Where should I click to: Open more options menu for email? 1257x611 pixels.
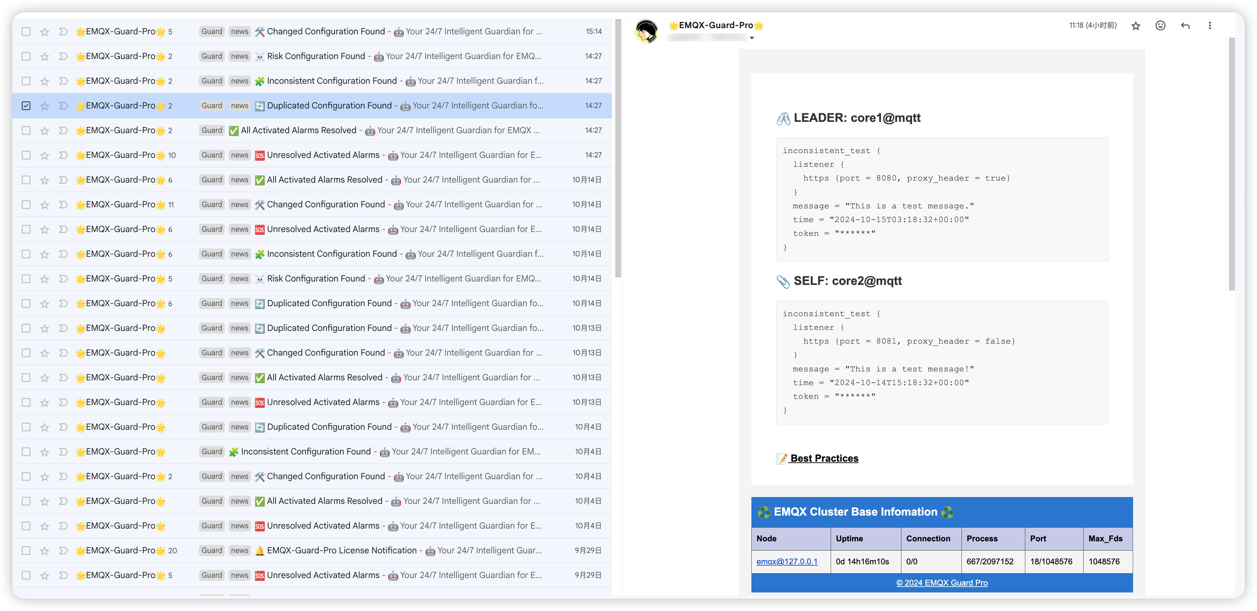point(1210,26)
